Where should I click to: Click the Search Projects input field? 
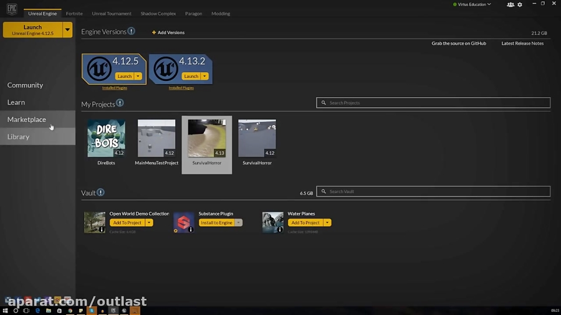(433, 103)
